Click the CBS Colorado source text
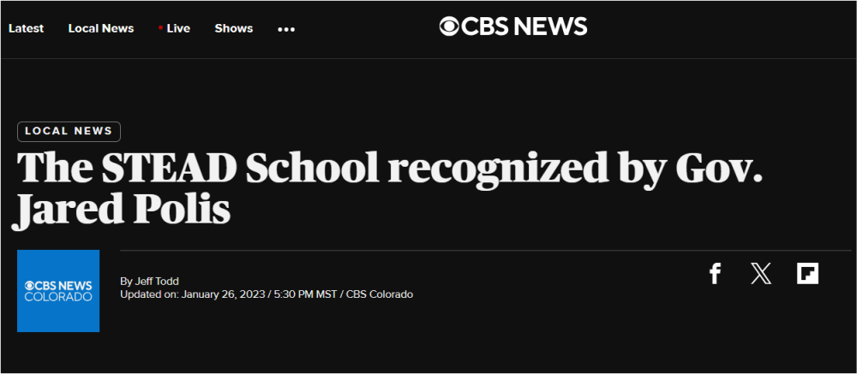 tap(379, 294)
